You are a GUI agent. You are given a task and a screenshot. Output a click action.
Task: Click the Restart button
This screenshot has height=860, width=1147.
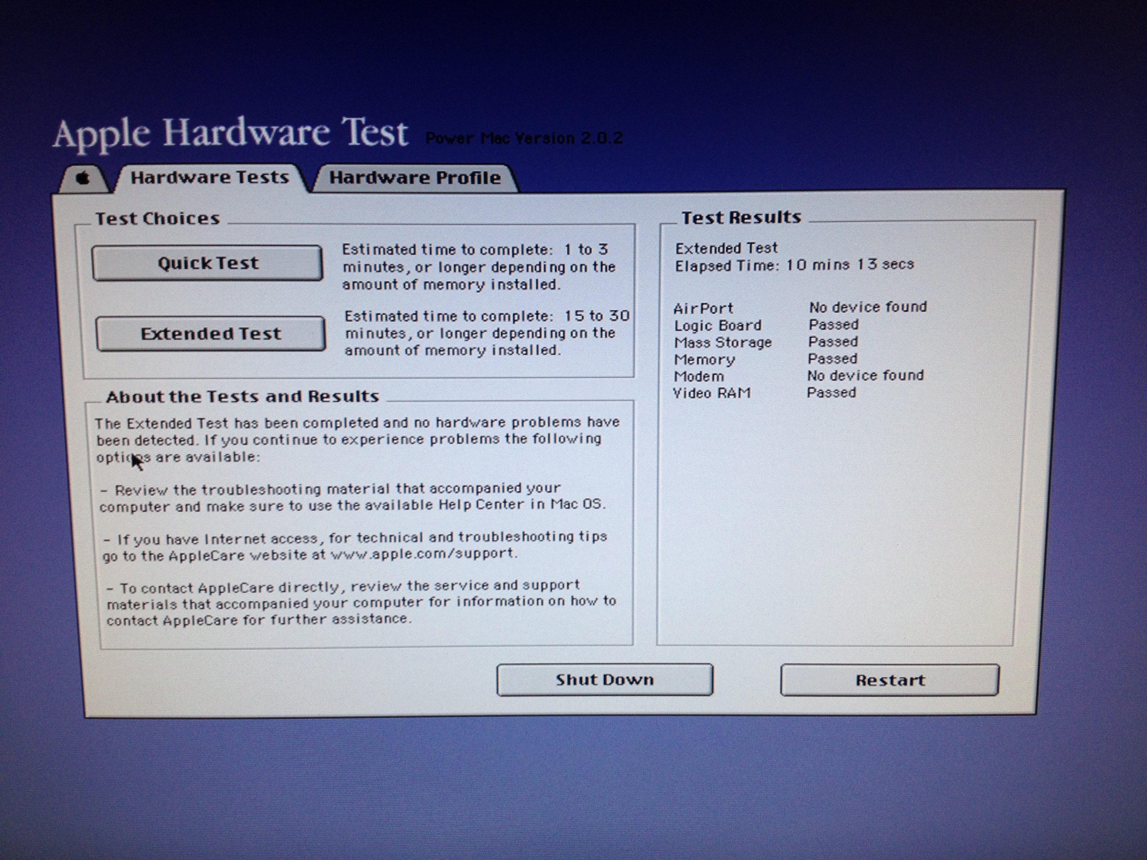(889, 679)
